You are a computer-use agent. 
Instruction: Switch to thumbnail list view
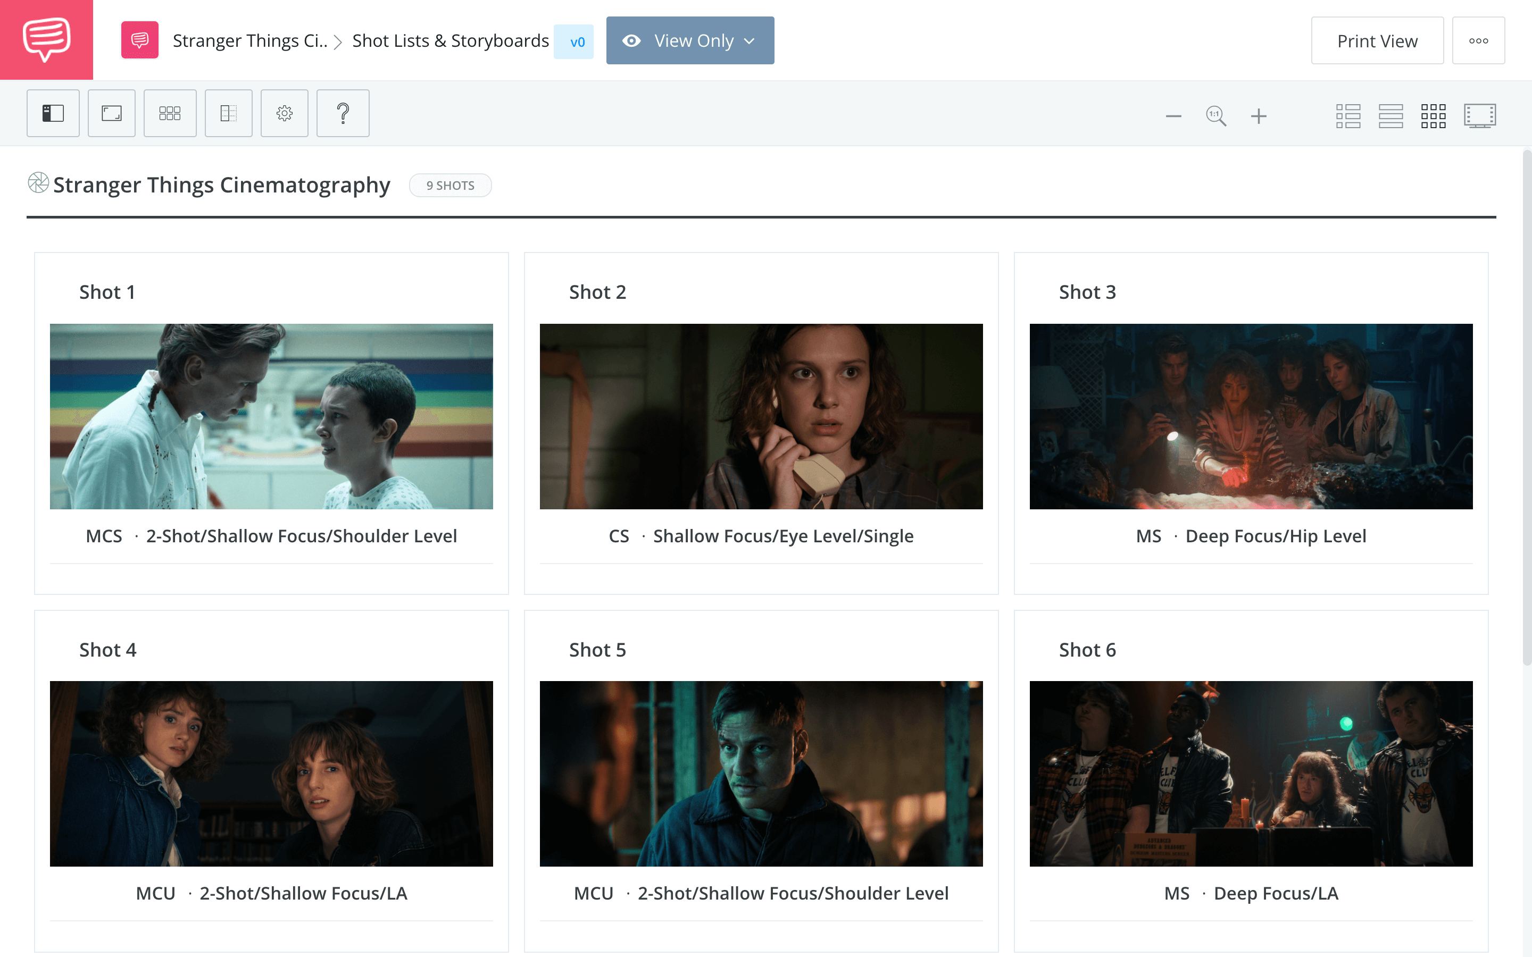pos(1349,116)
